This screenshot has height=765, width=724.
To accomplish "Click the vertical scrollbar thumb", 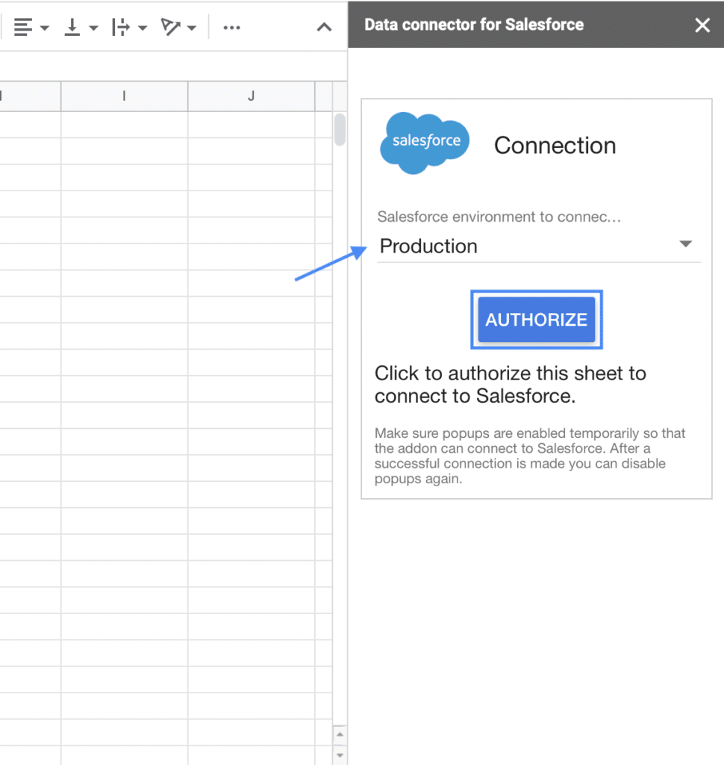I will click(340, 129).
